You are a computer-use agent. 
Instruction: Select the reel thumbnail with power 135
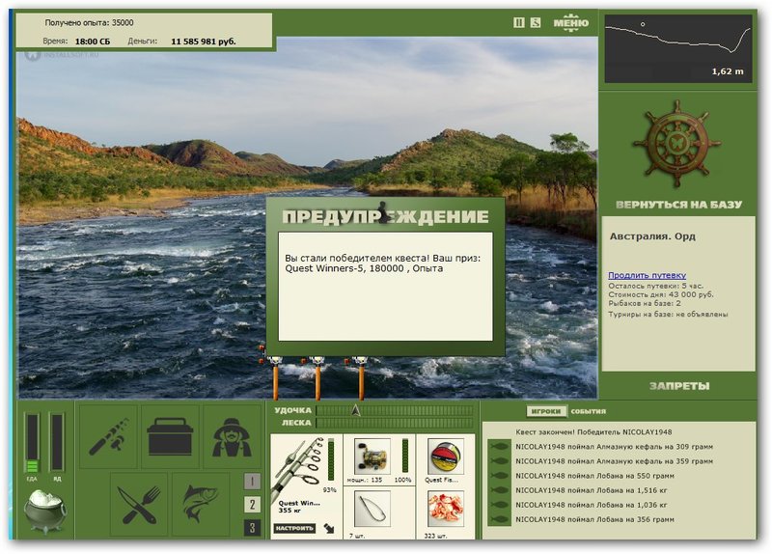point(372,457)
